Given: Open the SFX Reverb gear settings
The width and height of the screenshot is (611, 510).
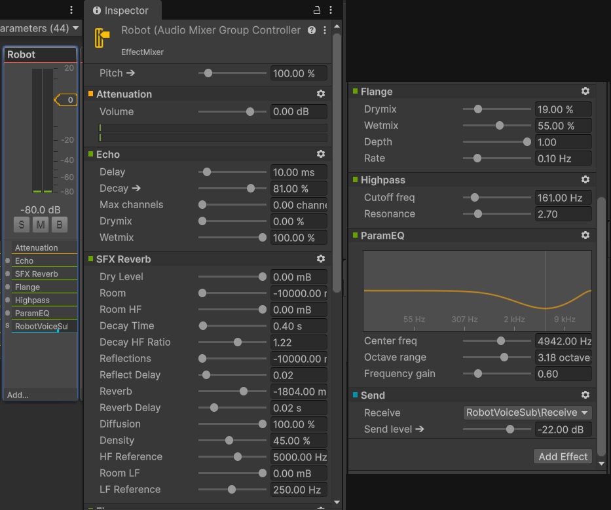Looking at the screenshot, I should (x=320, y=259).
